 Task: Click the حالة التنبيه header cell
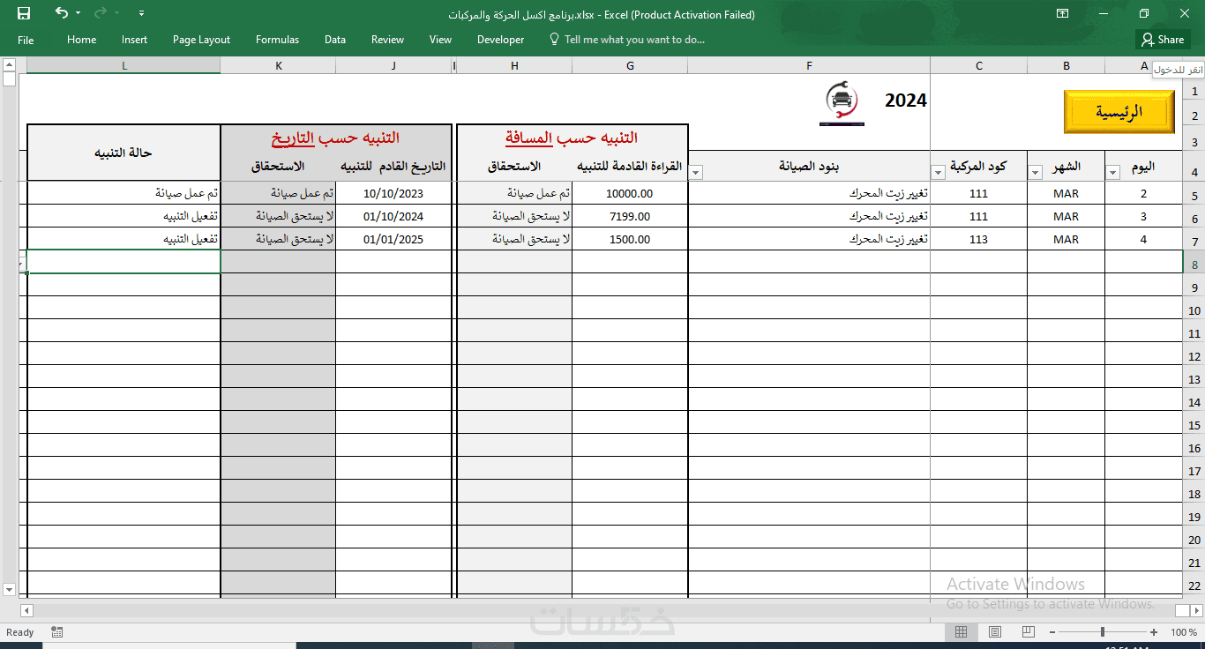[x=123, y=153]
